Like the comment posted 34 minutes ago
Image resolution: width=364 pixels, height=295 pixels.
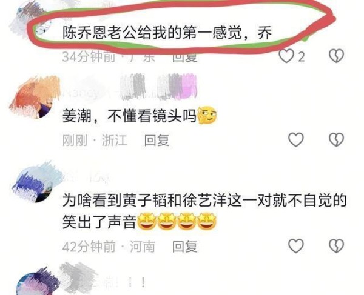[286, 56]
